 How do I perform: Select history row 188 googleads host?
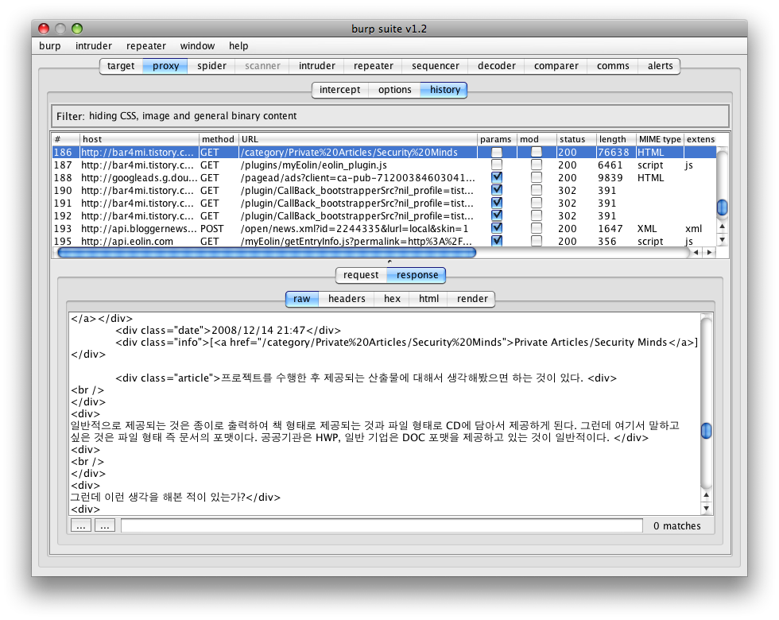pos(384,178)
